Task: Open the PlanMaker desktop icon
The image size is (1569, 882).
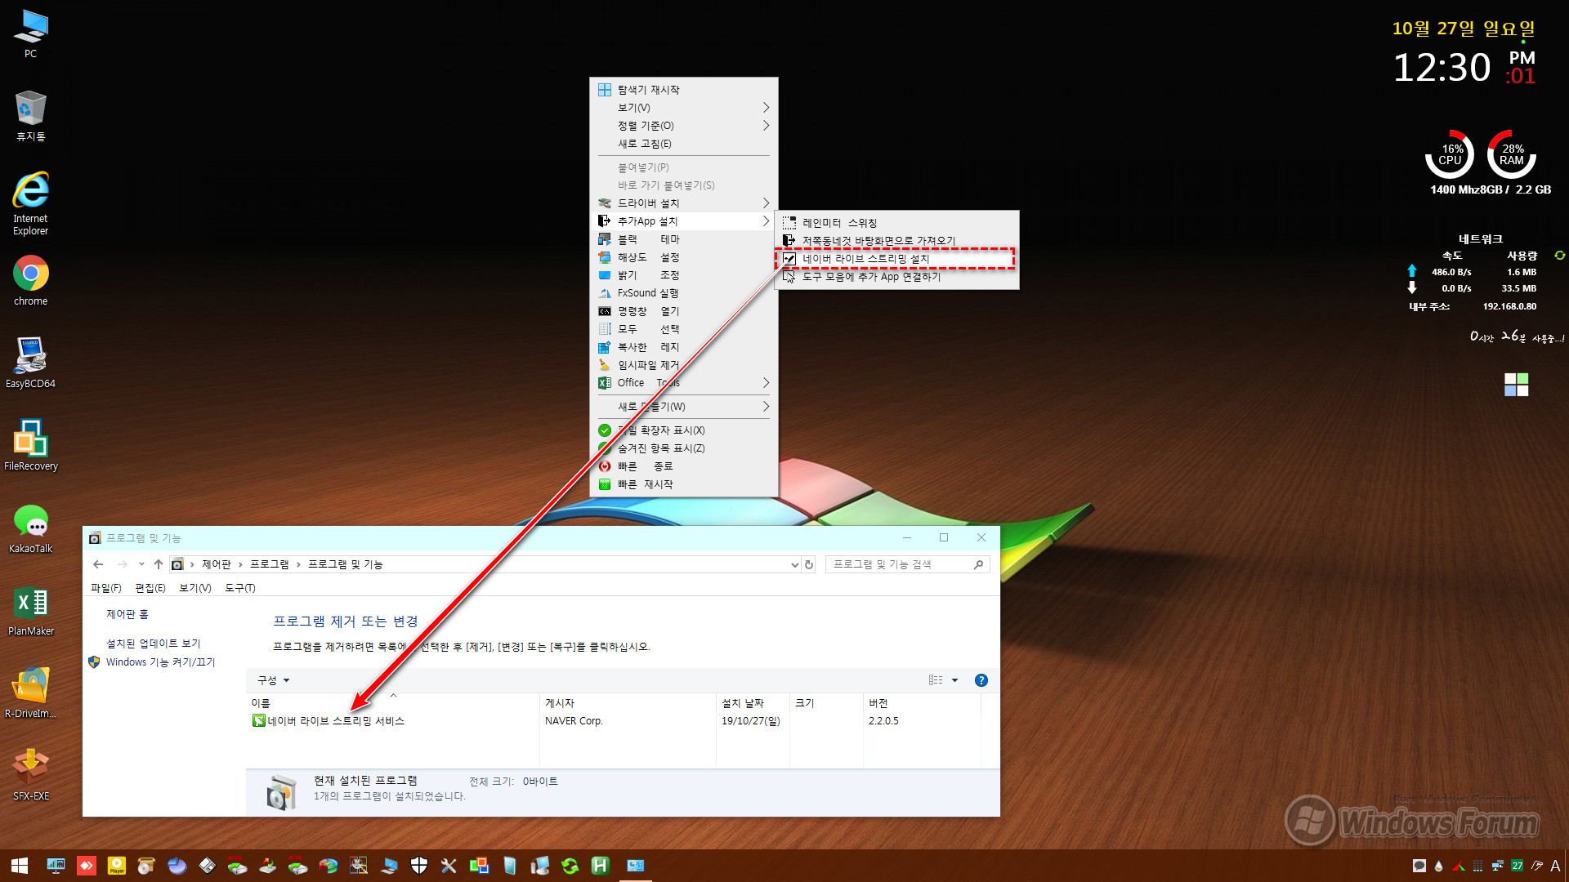Action: pos(30,611)
